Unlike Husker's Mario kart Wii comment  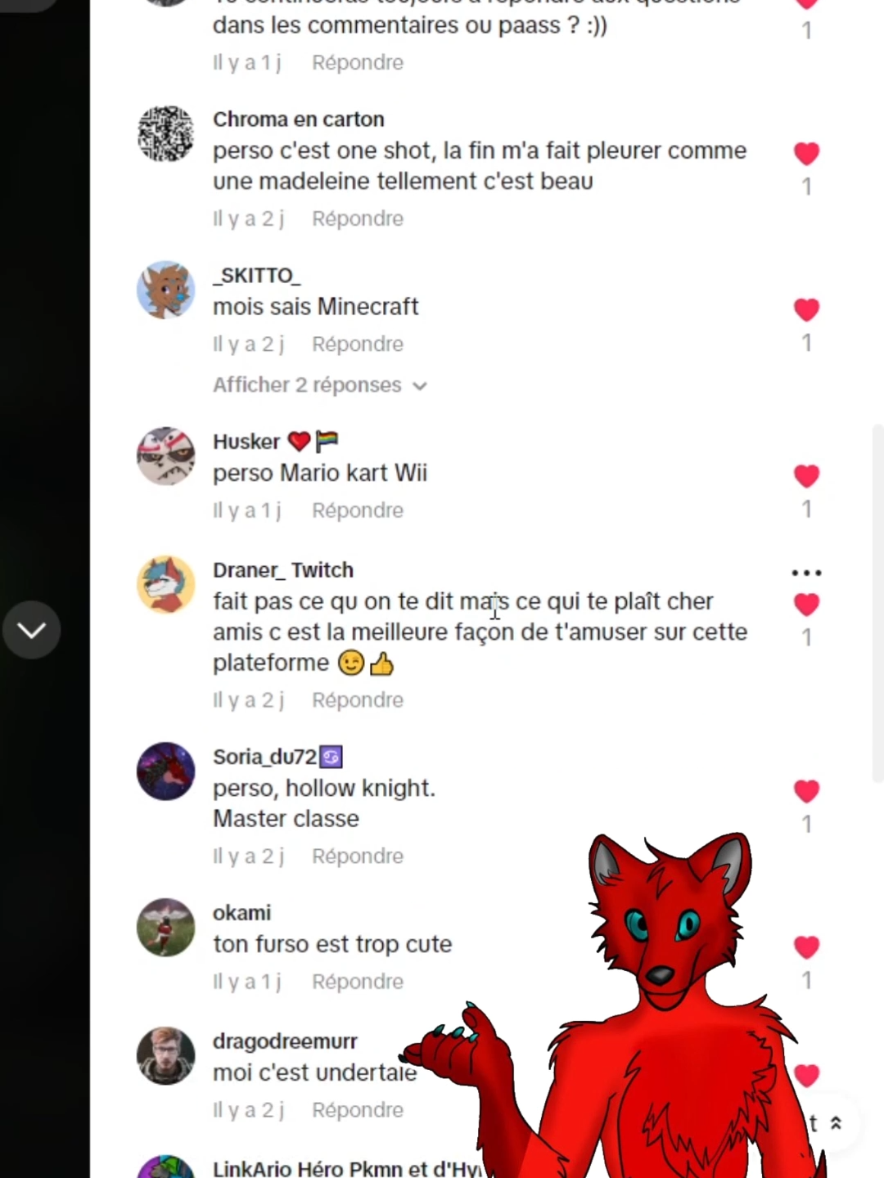(x=806, y=475)
